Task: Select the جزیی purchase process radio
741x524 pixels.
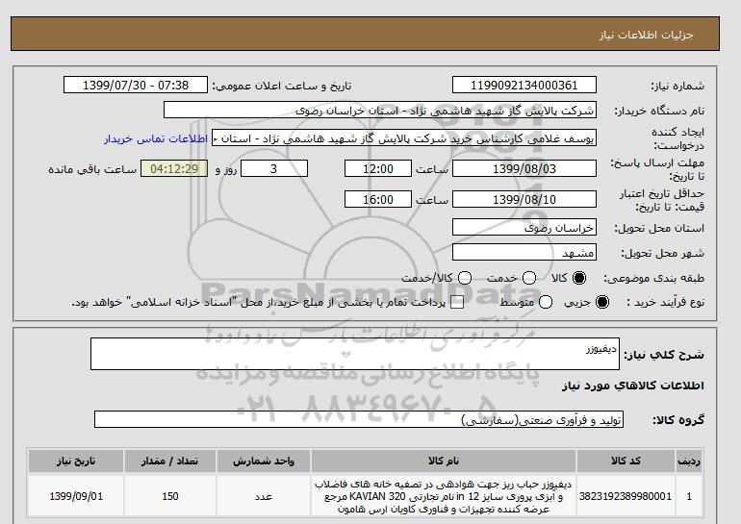Action: (602, 302)
